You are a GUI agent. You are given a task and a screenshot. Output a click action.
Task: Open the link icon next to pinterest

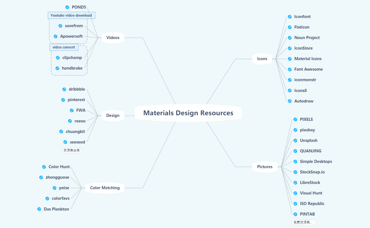point(63,100)
